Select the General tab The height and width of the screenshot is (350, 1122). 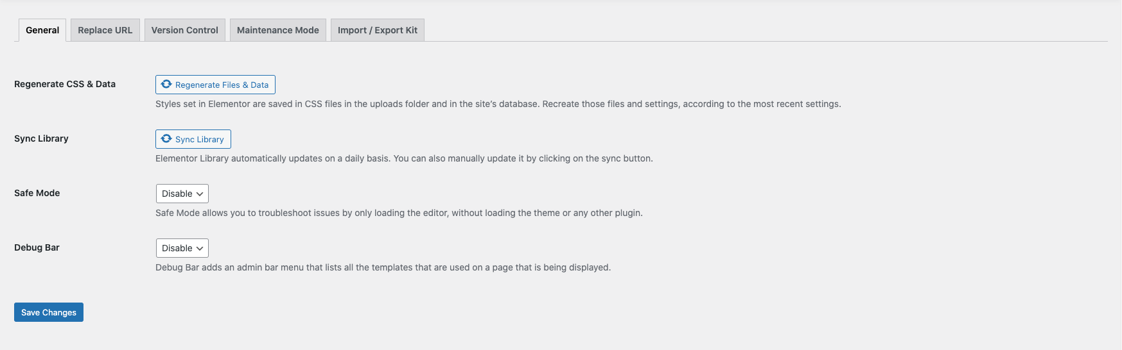[42, 30]
